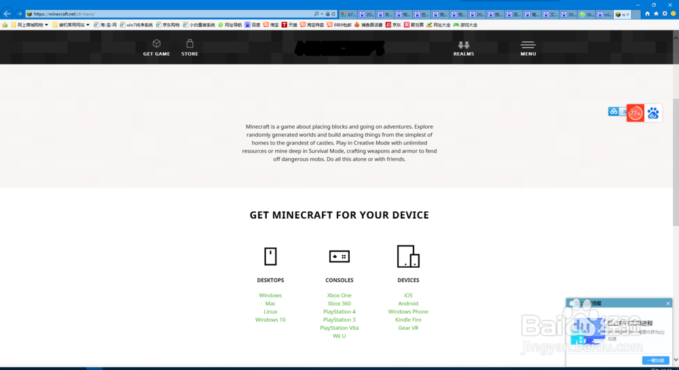
Task: Click the blue Baidu cloud icon widget
Action: pyautogui.click(x=614, y=112)
